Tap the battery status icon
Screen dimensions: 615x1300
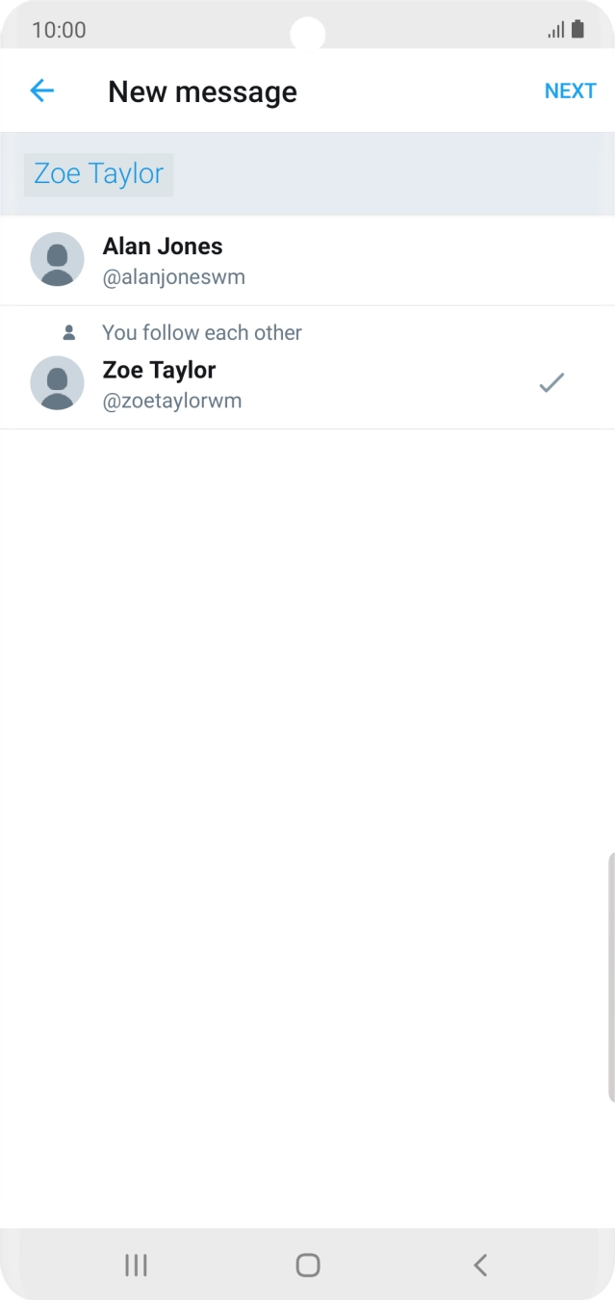(x=577, y=29)
